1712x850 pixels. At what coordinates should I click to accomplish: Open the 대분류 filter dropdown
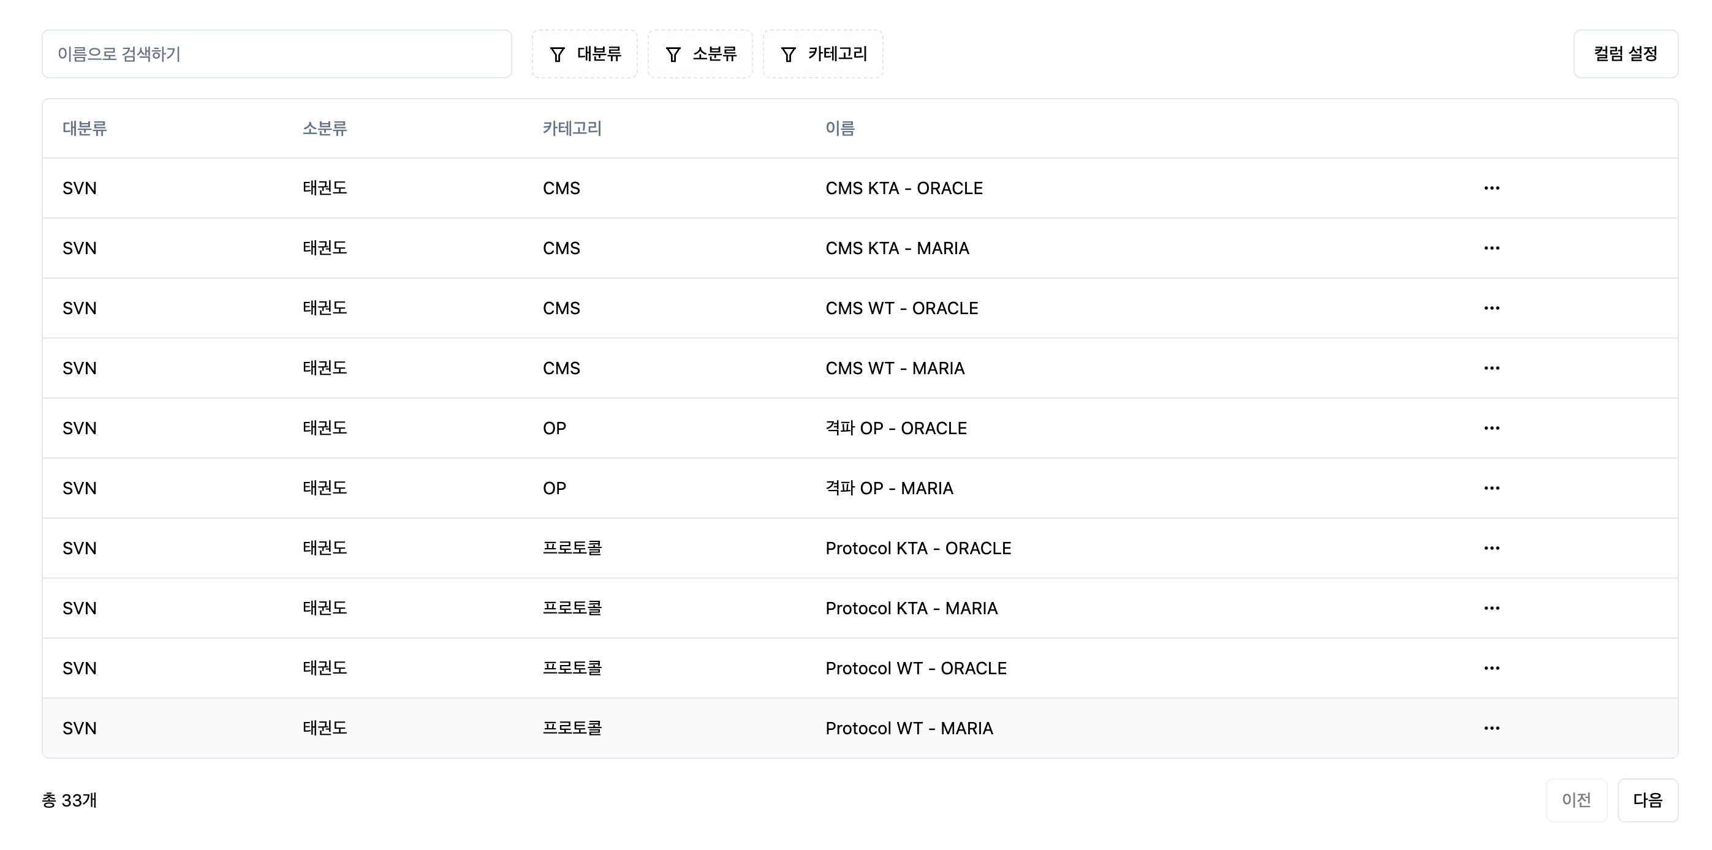[x=585, y=54]
